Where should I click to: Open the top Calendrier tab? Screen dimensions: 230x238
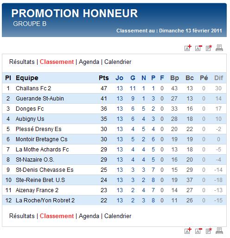[x=118, y=62]
